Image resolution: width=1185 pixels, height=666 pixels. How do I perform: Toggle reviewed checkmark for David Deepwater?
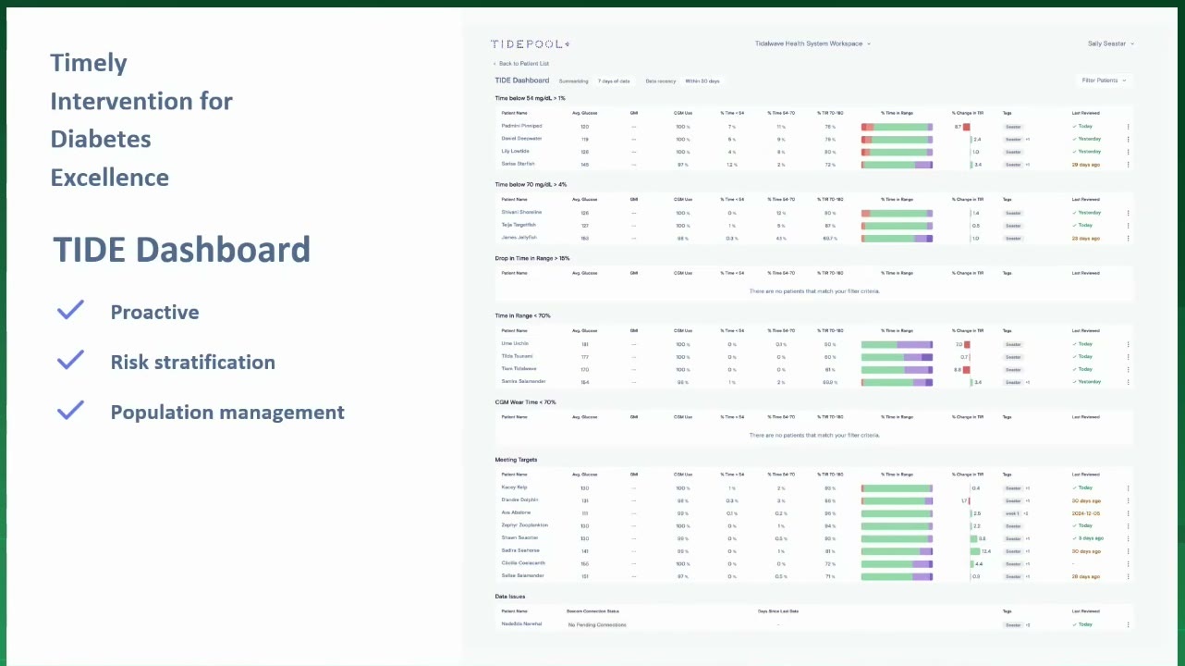1074,139
